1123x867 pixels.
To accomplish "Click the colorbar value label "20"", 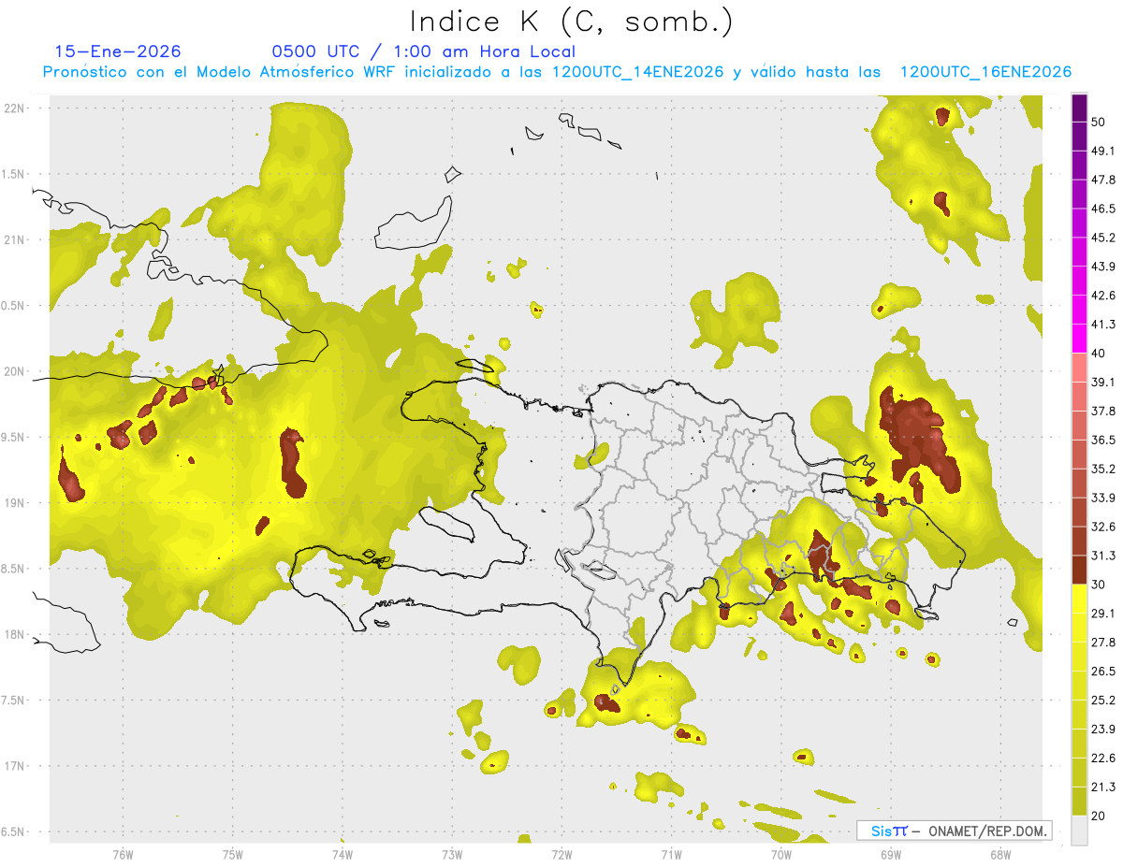I will (1100, 816).
